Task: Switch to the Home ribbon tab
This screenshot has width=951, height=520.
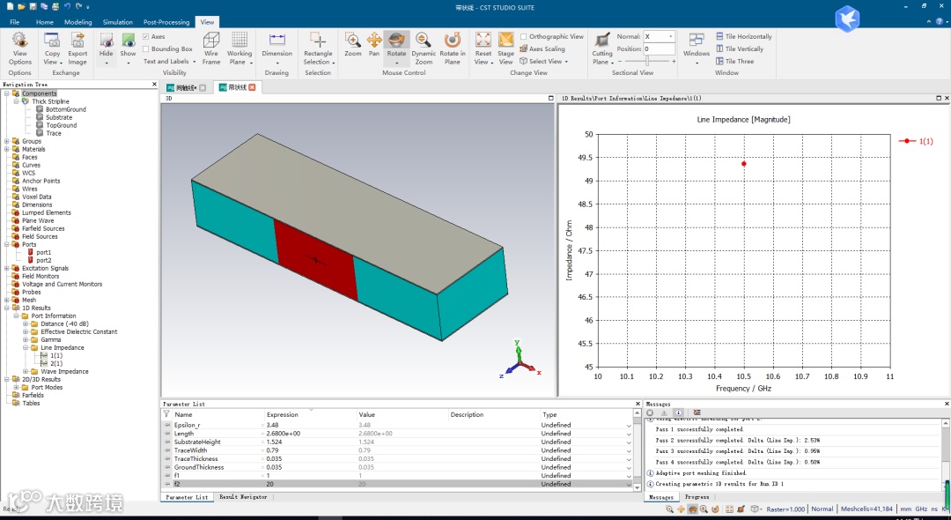Action: click(44, 22)
